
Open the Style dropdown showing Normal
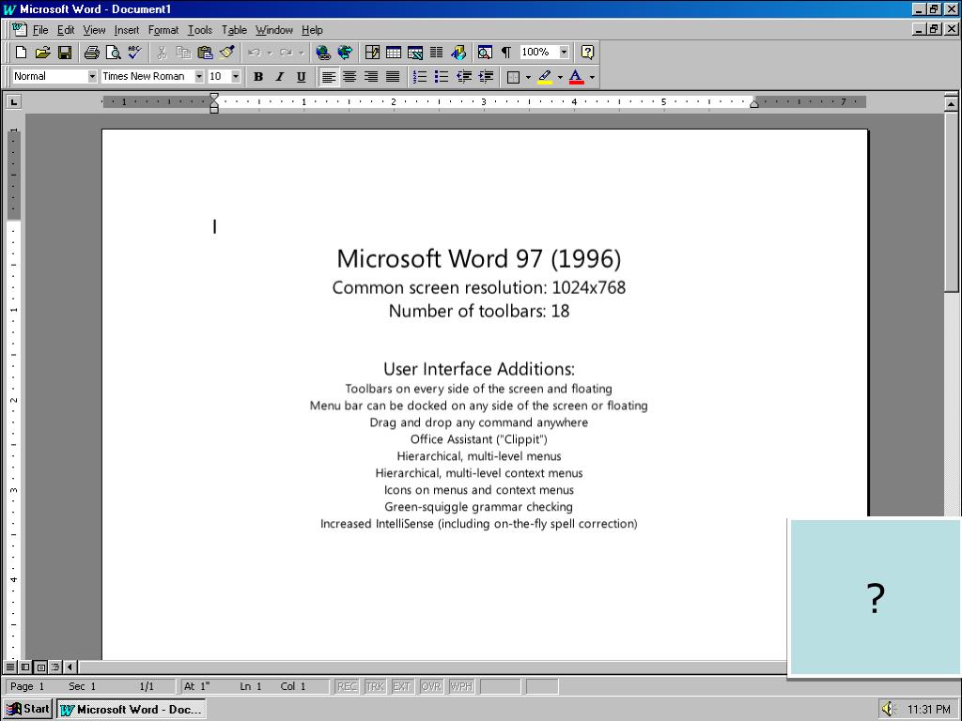[x=92, y=77]
